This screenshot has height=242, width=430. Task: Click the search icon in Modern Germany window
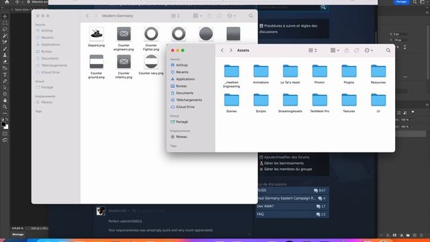pos(251,16)
